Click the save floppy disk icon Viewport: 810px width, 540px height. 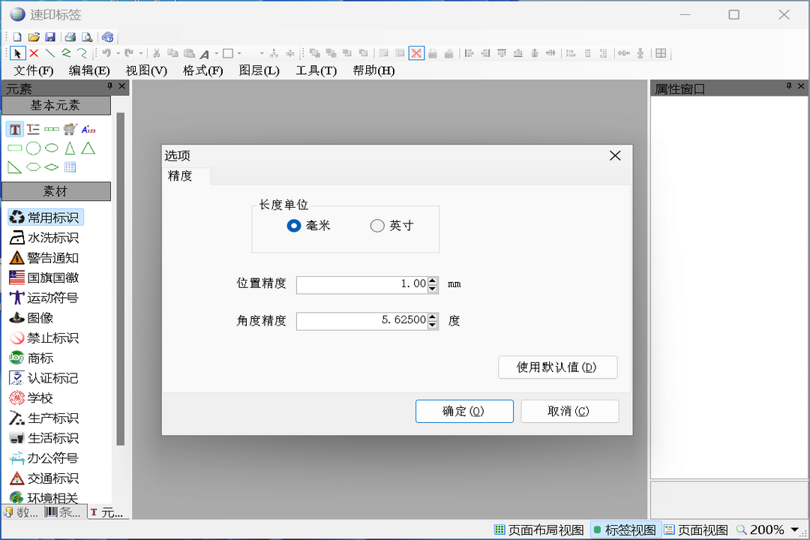50,37
